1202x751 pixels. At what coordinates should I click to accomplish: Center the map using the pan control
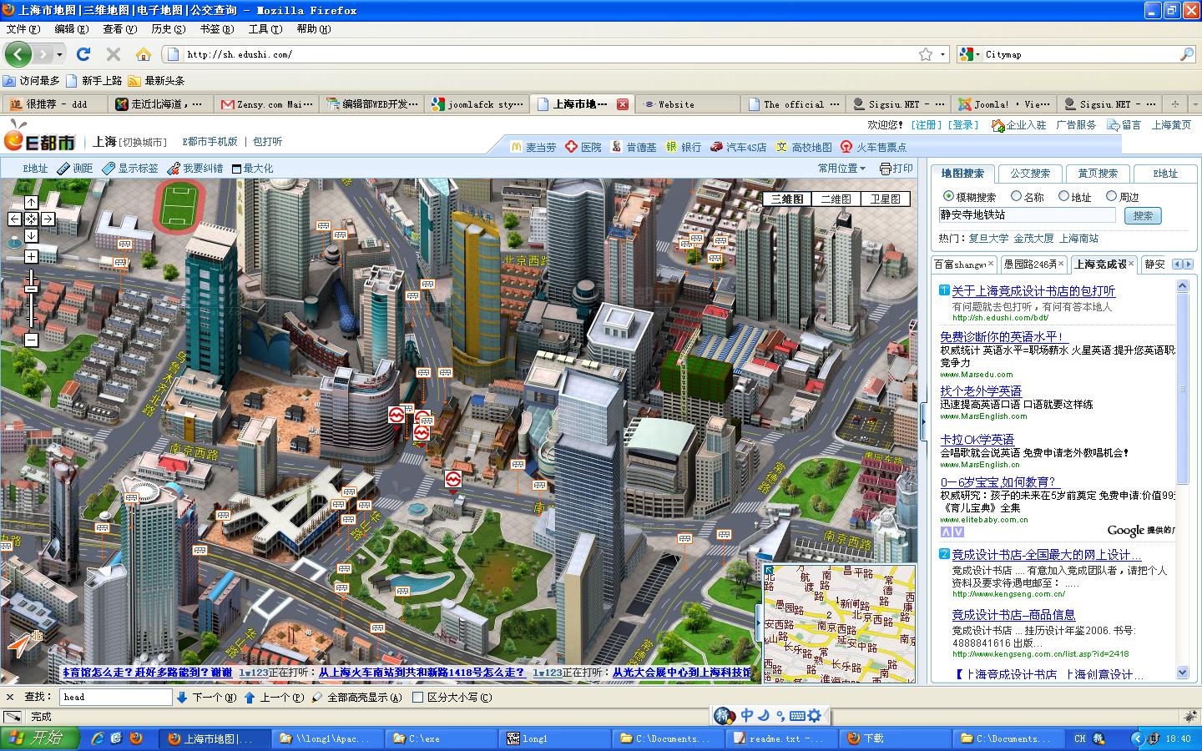(31, 219)
